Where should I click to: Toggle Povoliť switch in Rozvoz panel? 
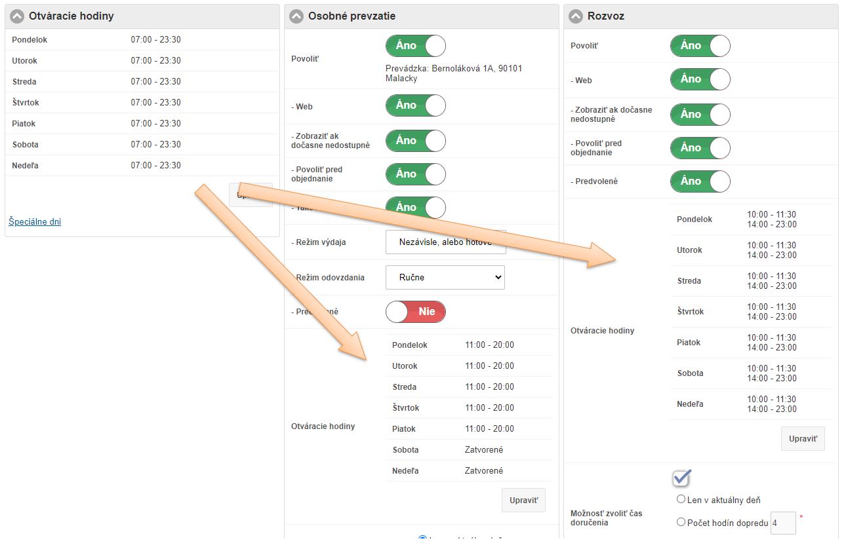tap(700, 46)
